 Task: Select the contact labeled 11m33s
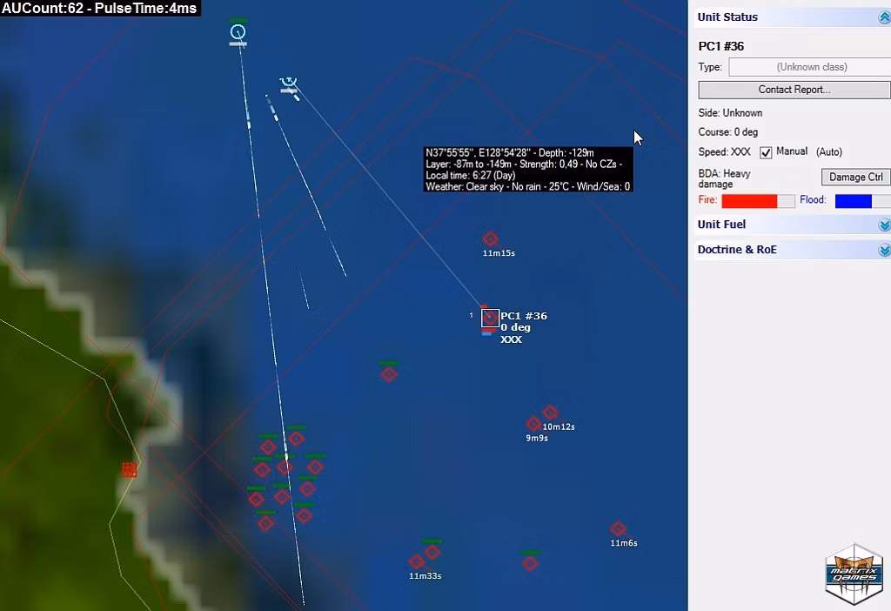417,562
